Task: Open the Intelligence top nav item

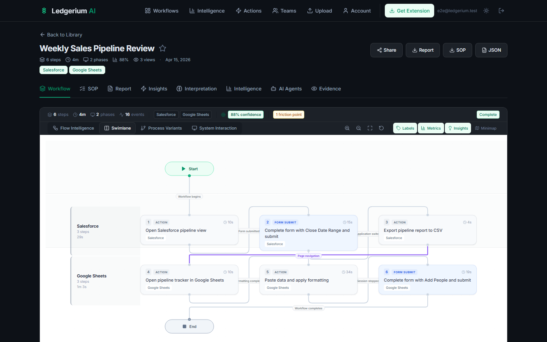Action: point(207,11)
